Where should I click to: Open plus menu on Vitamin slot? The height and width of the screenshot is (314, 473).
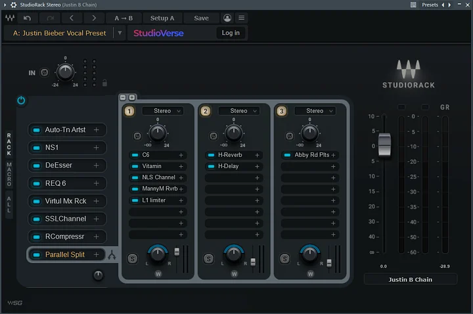[181, 166]
